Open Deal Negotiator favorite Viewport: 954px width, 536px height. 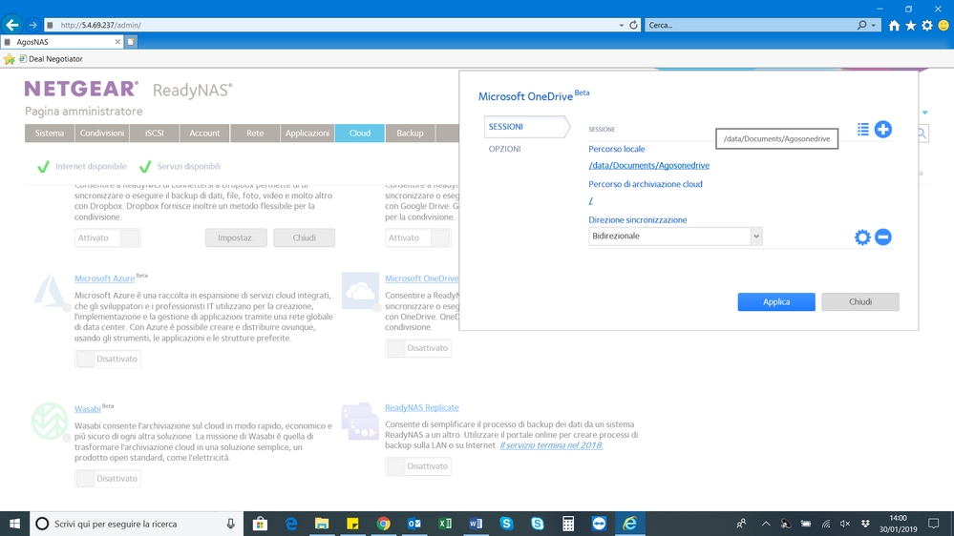(x=52, y=59)
